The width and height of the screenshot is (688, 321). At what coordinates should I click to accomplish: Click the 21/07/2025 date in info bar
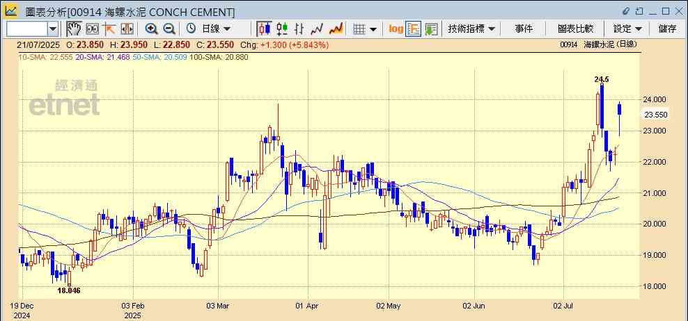coord(38,44)
